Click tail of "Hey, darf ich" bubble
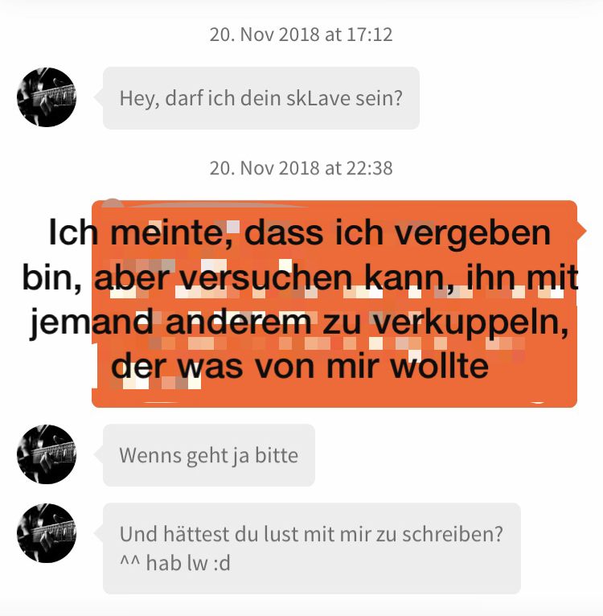 (x=98, y=97)
